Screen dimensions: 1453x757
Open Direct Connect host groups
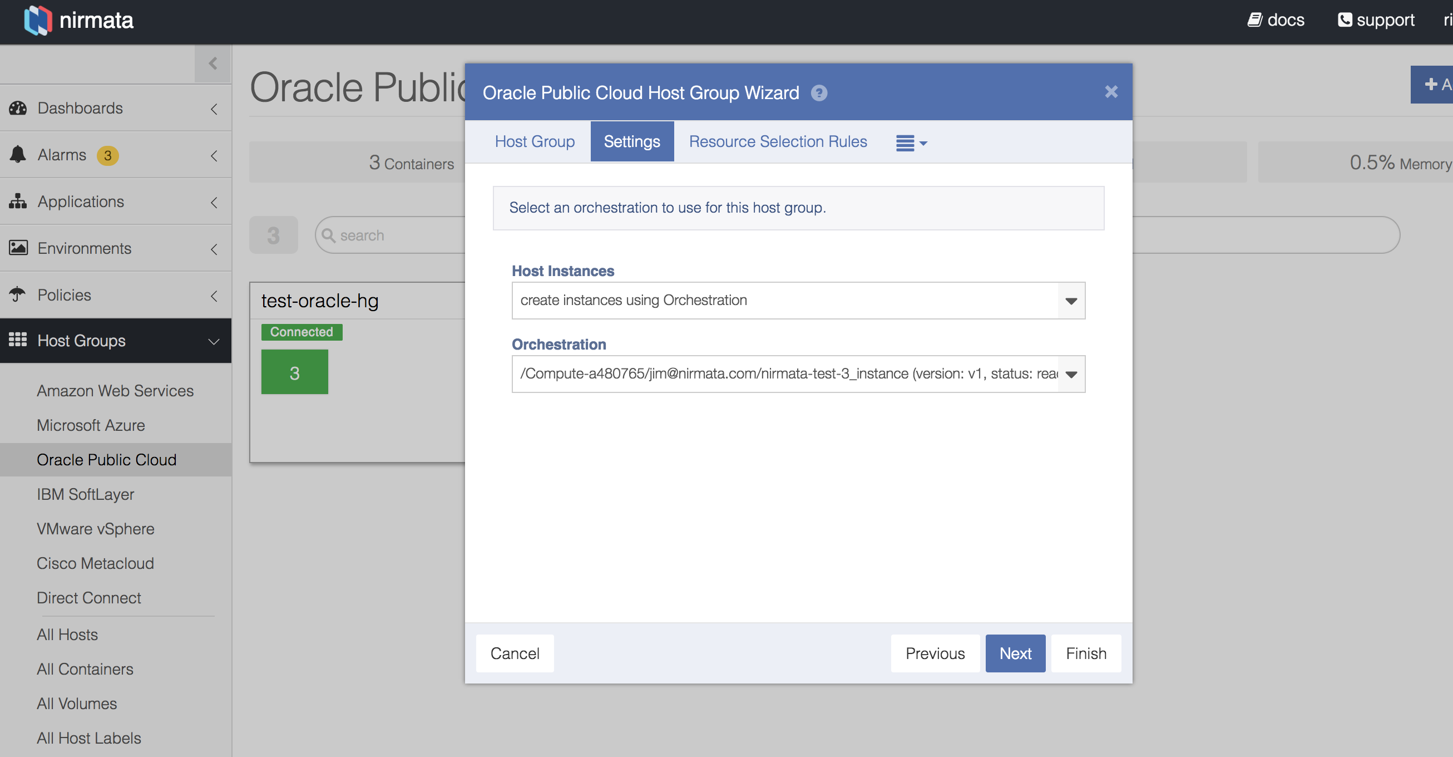click(x=88, y=597)
